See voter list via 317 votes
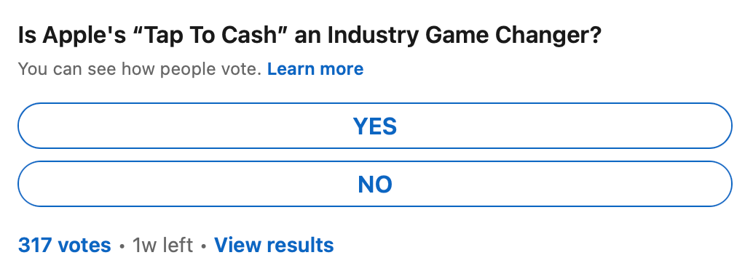The image size is (753, 279). [x=64, y=245]
